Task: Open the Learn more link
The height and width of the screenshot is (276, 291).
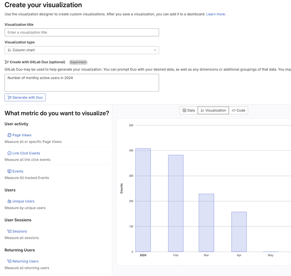Action: tap(215, 14)
